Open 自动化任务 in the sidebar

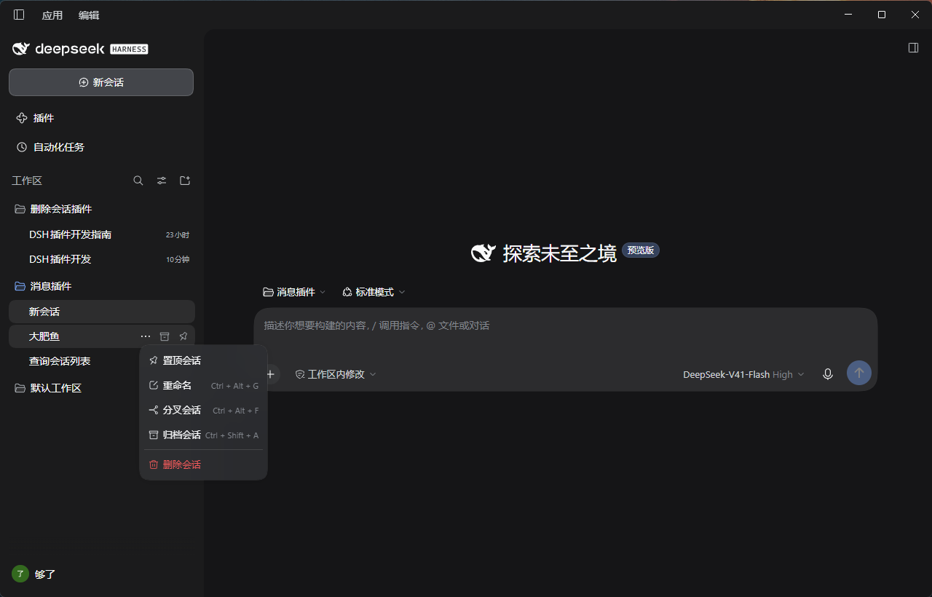click(101, 147)
